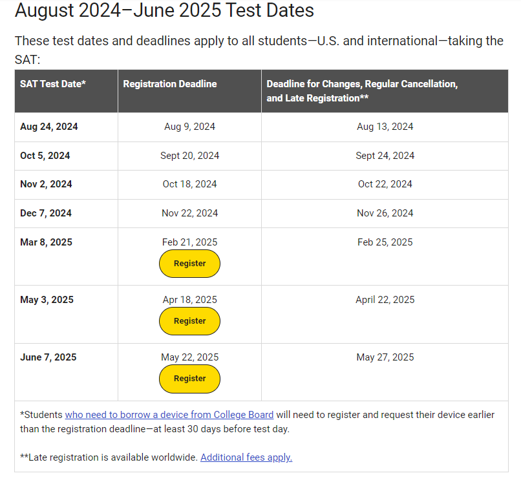Open the borrow a device from College Board link

(x=169, y=415)
